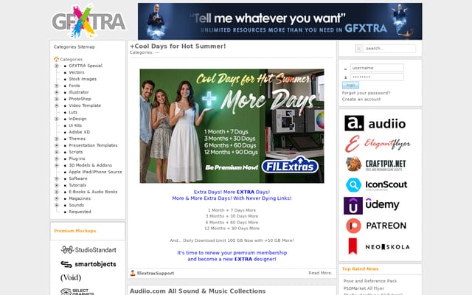Open the ElegantFlyer sponsor logo
This screenshot has width=472, height=295.
378,144
